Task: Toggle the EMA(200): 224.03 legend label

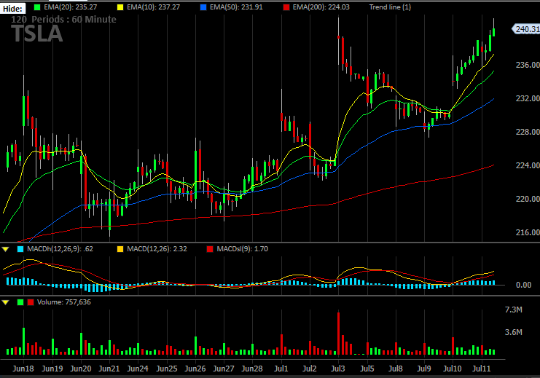Action: point(321,7)
